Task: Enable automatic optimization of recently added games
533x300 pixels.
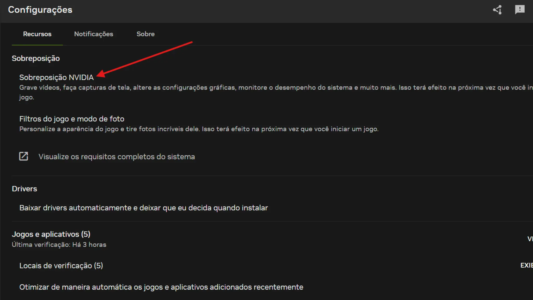Action: tap(161, 287)
